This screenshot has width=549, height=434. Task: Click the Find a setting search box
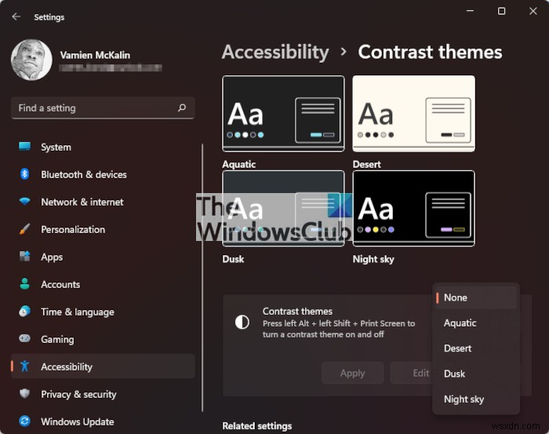(103, 108)
